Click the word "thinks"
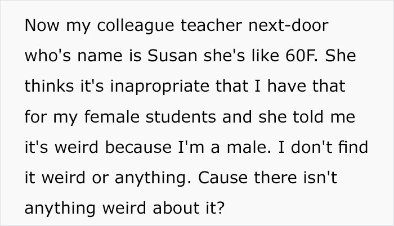394x226 pixels. (50, 86)
